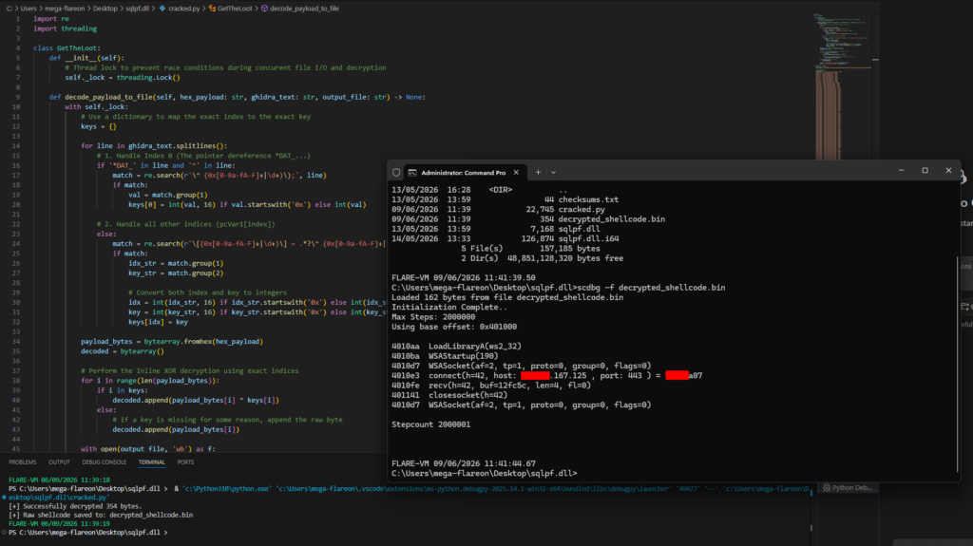Click the method icon beside decode_payload_to_file breadcrumb

264,9
